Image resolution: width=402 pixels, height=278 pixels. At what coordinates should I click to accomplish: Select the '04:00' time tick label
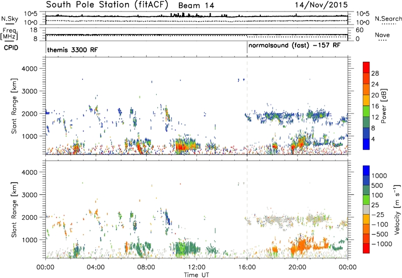click(x=95, y=267)
